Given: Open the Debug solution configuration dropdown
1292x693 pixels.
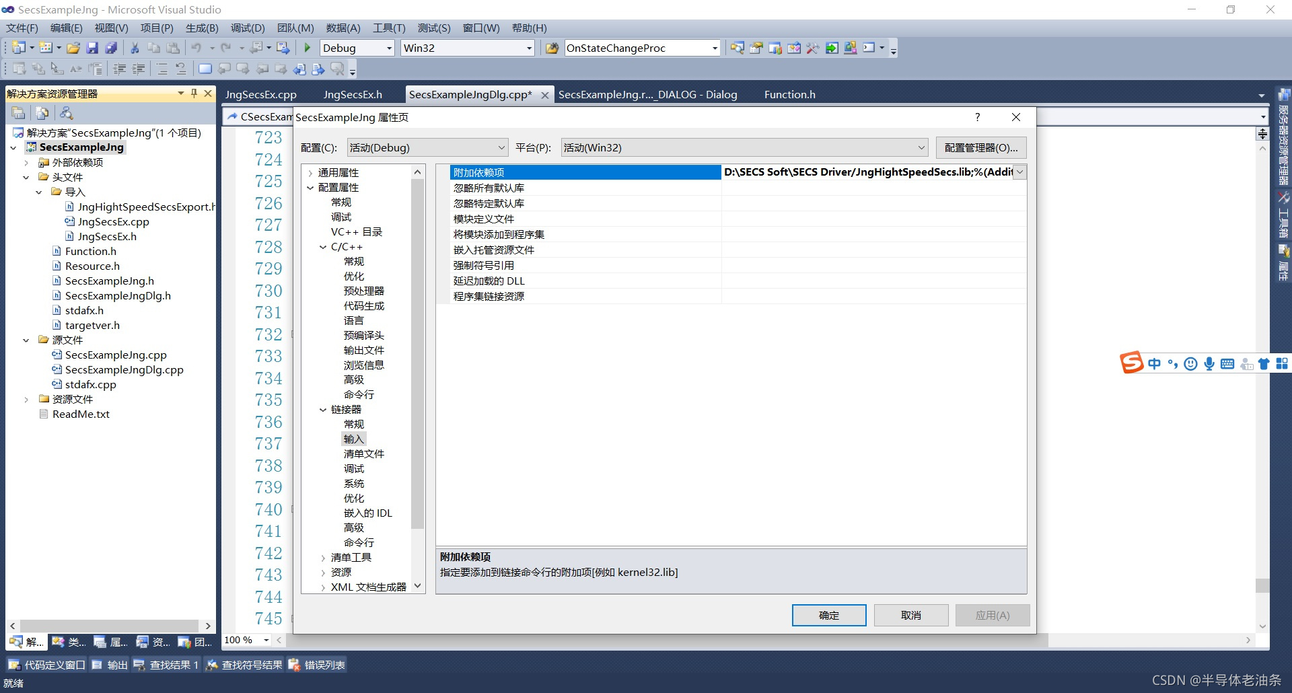Looking at the screenshot, I should (357, 48).
